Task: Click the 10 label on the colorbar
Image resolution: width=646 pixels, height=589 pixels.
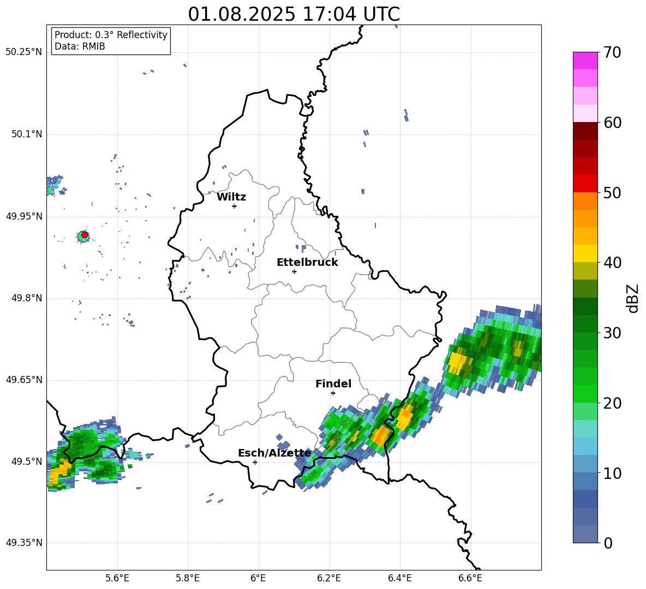Action: 612,473
